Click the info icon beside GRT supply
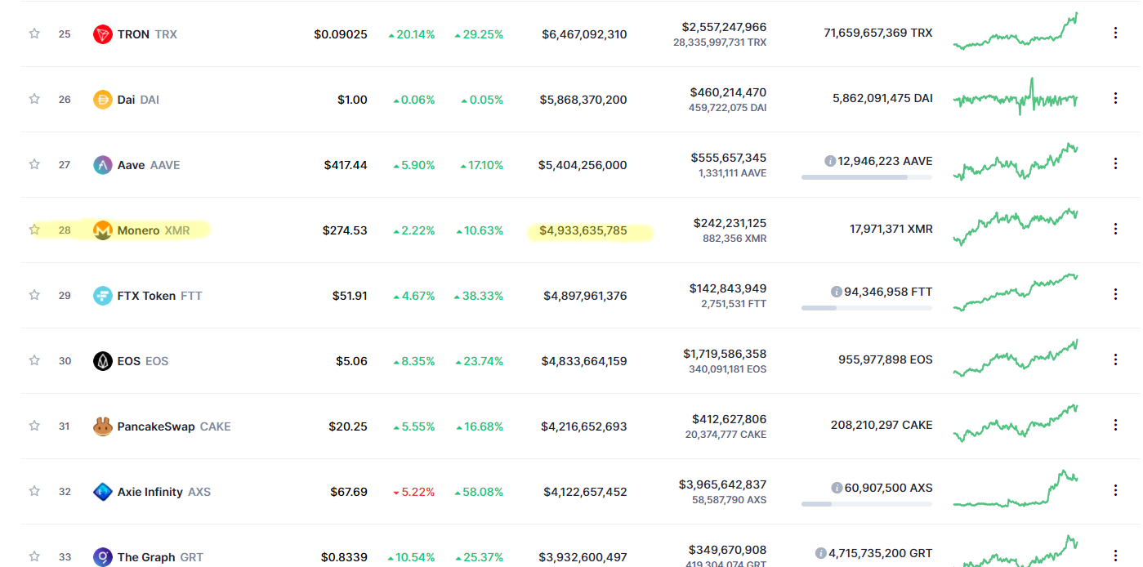The width and height of the screenshot is (1143, 567). 821,553
